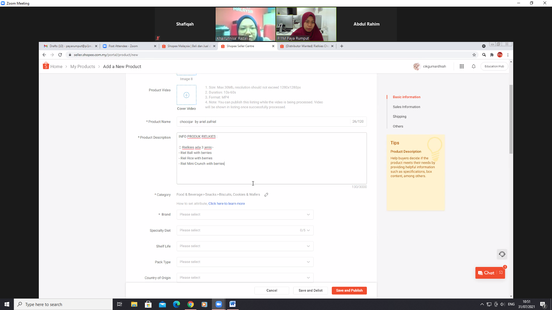Bookmark page with star icon
This screenshot has width=552, height=310.
coord(474,55)
